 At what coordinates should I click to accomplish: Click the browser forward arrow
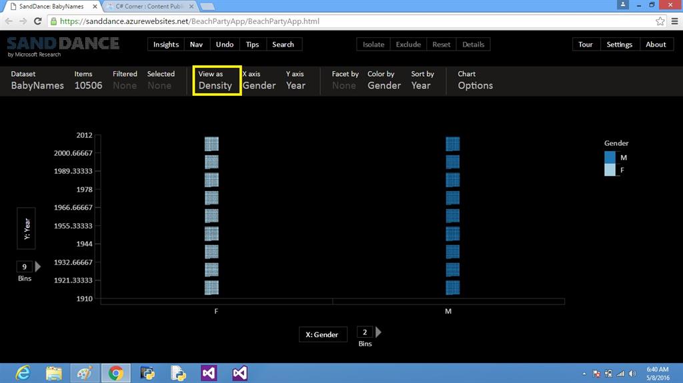(x=23, y=21)
